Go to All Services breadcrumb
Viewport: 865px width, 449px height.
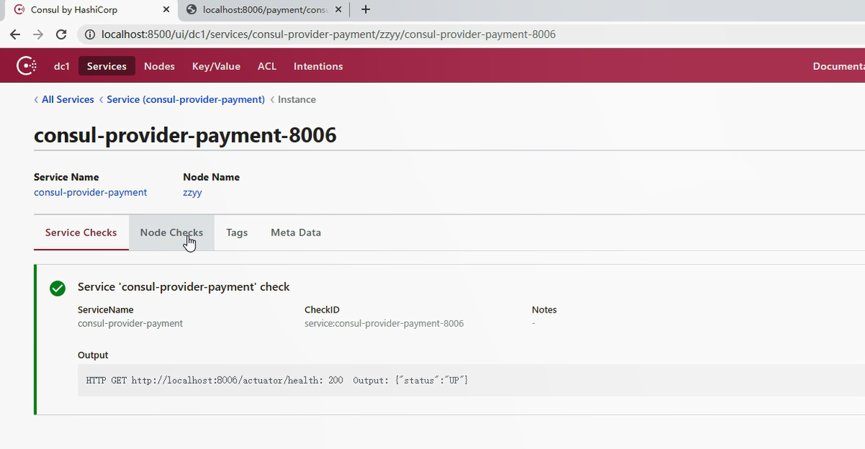click(x=68, y=99)
